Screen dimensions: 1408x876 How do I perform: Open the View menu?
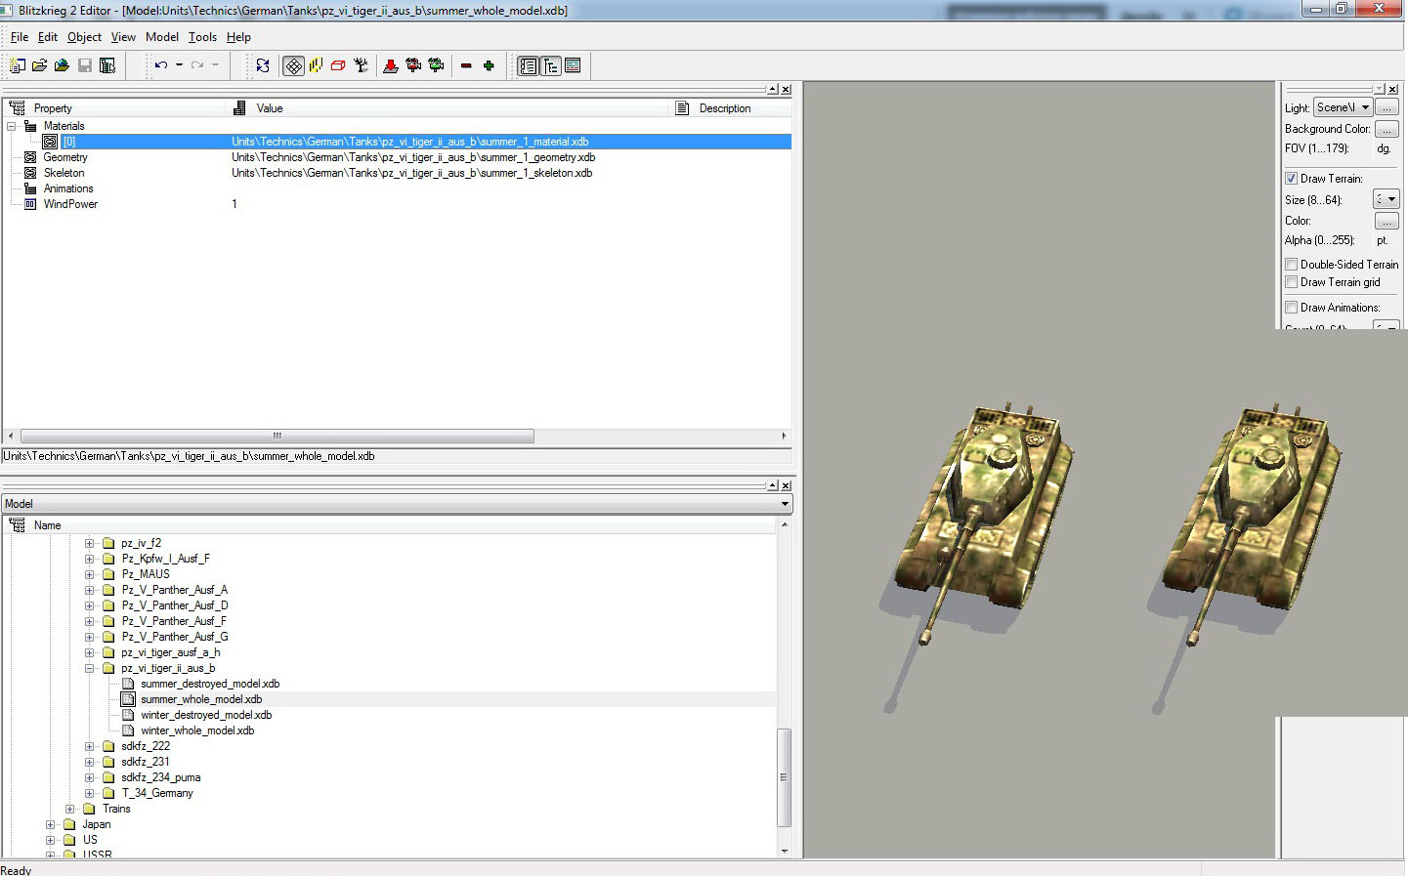click(123, 37)
